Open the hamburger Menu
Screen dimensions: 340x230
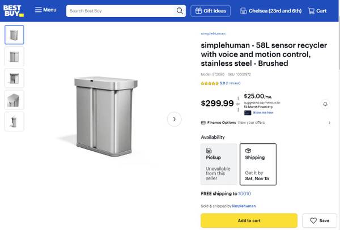tap(45, 10)
